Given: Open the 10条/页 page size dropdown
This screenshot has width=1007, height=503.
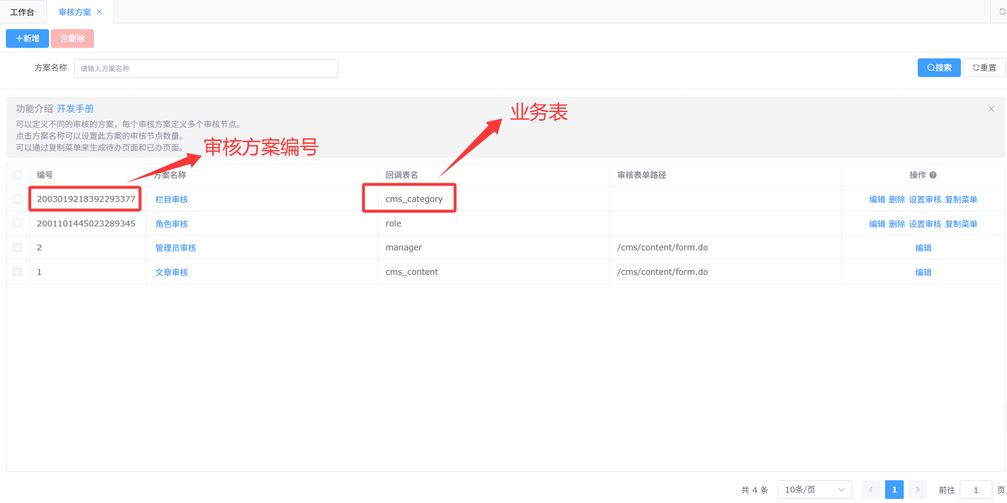Looking at the screenshot, I should pyautogui.click(x=814, y=490).
